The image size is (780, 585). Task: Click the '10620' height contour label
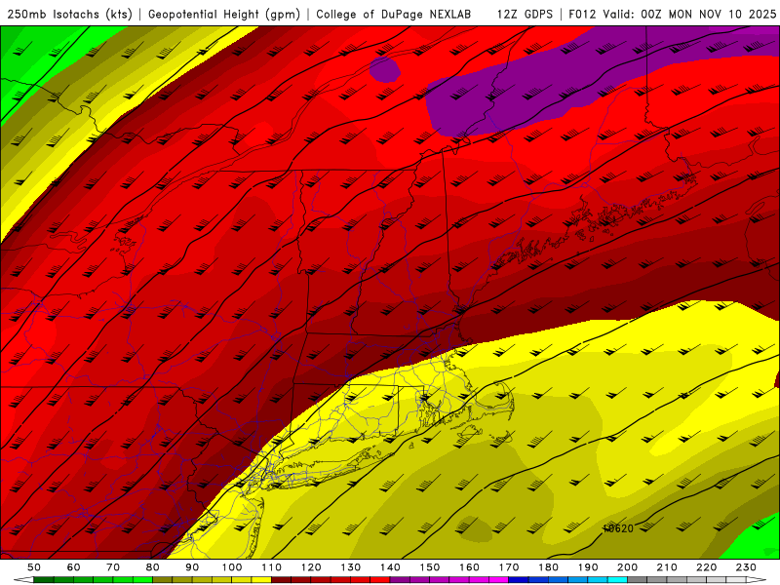coord(618,528)
